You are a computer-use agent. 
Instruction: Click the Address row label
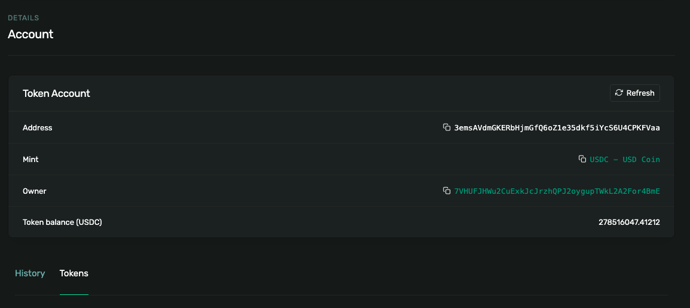[37, 127]
